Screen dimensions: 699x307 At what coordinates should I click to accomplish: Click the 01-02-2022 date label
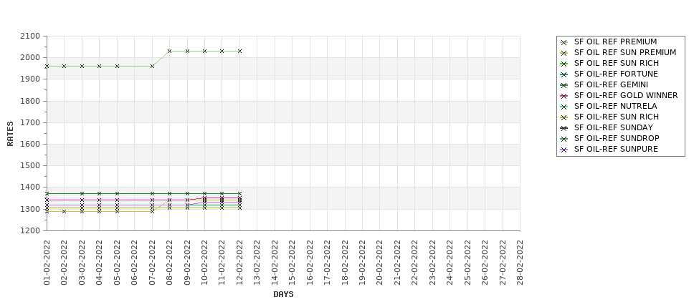(x=47, y=263)
